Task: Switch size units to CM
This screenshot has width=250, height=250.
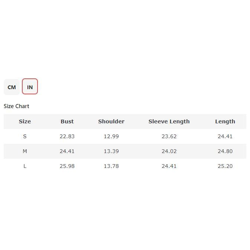Action: [12, 87]
